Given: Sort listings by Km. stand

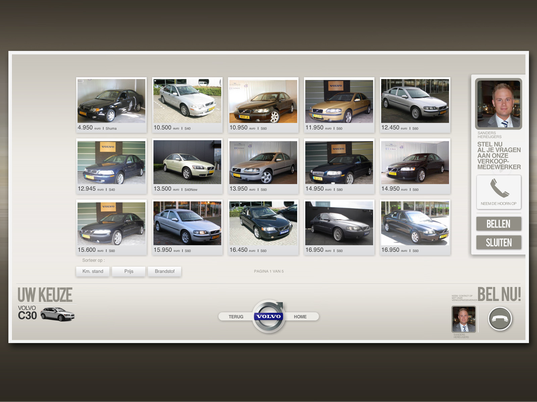Looking at the screenshot, I should (93, 271).
